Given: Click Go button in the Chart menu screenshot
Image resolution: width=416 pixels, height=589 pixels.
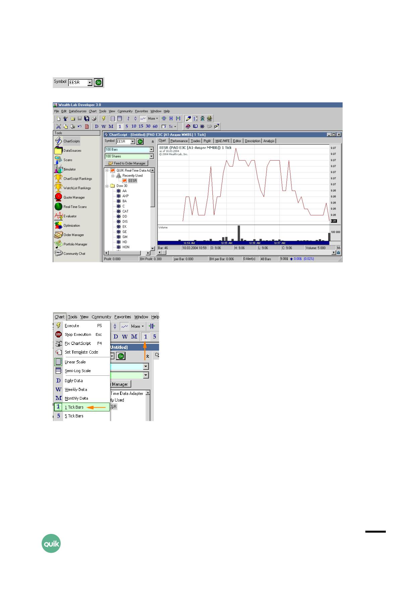Looking at the screenshot, I should pos(121,356).
